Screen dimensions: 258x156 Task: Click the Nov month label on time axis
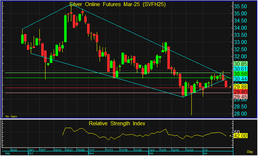click(x=92, y=153)
